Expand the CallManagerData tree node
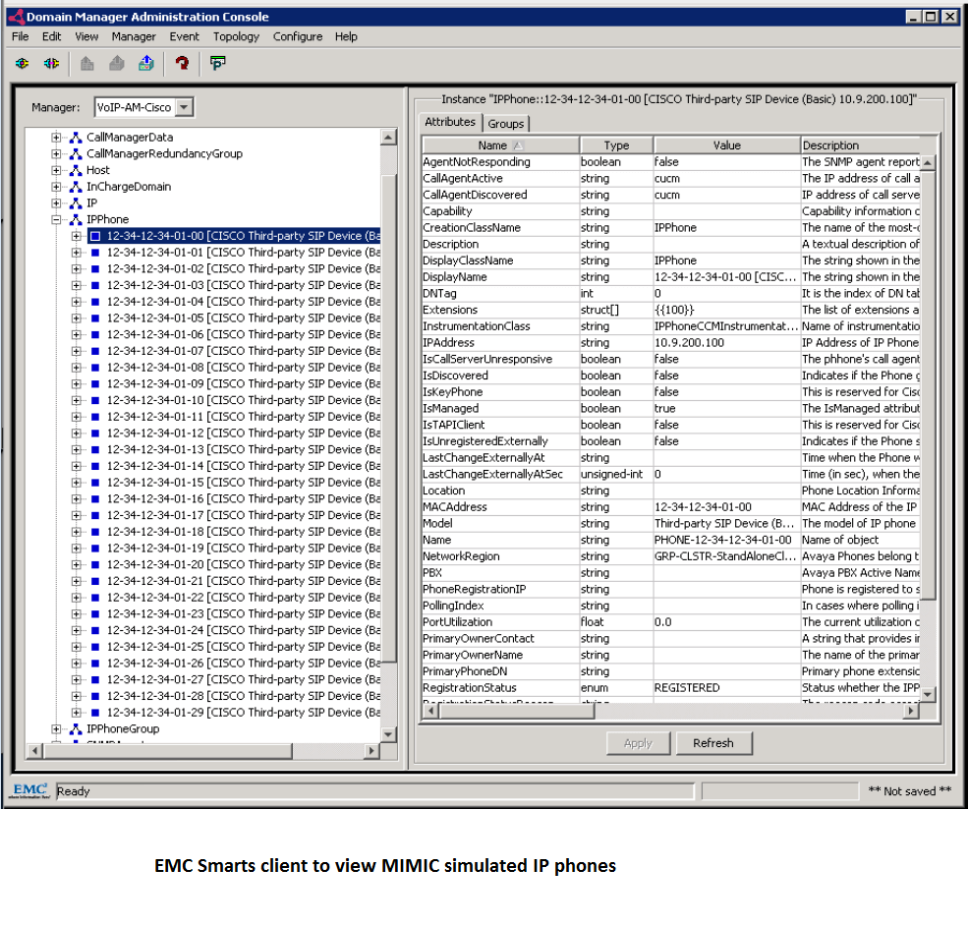Image resolution: width=969 pixels, height=926 pixels. 56,138
